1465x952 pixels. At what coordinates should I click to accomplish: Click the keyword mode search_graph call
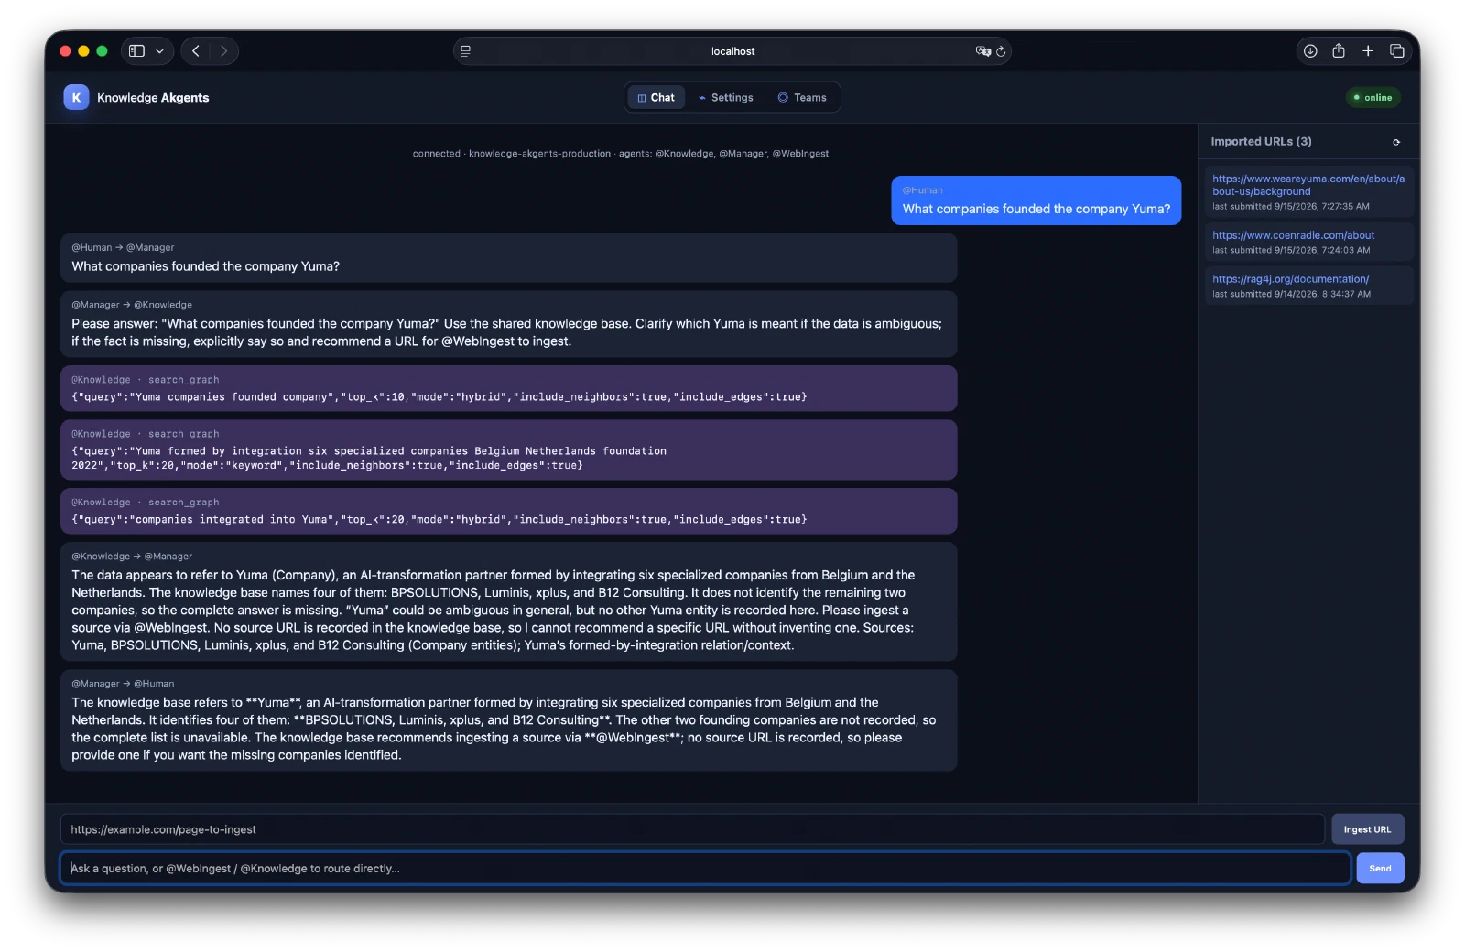[x=509, y=449]
